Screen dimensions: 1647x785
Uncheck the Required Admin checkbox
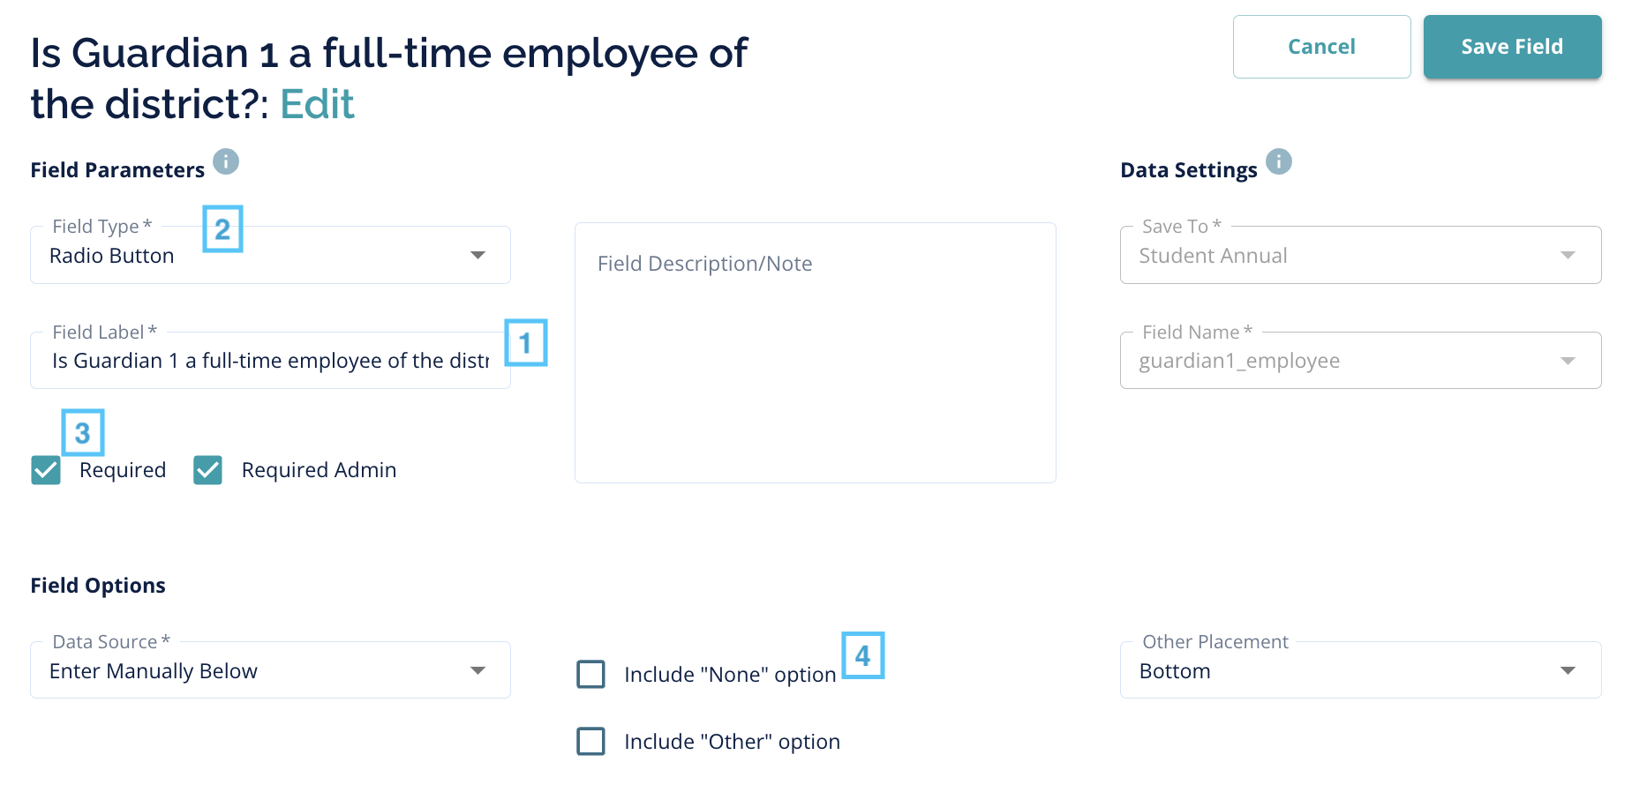(208, 470)
